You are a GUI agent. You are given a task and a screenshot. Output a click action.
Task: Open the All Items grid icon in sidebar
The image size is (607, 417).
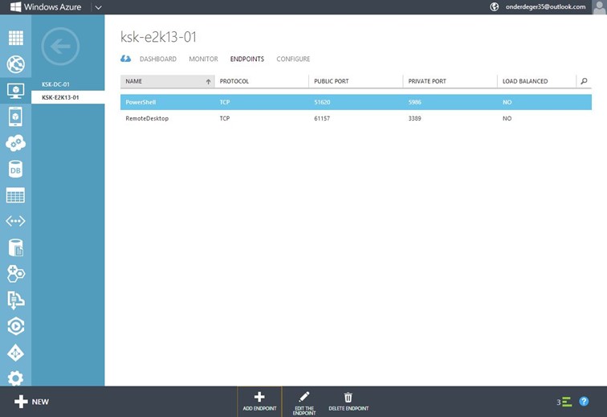pos(15,38)
